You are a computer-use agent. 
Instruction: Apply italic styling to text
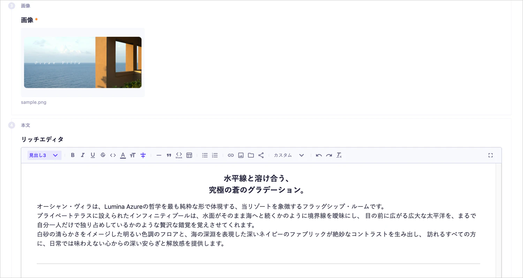click(x=83, y=155)
